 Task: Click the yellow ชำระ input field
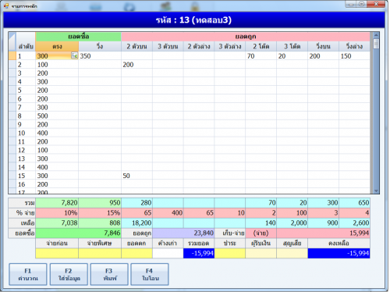[x=230, y=254]
